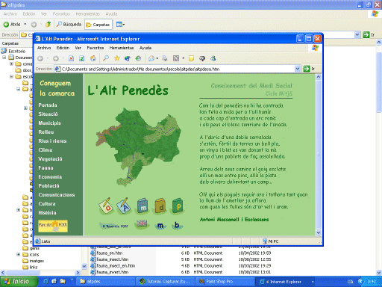Click the Stop icon in Internet Explorer toolbar
Viewport: 382px width, 287px height.
click(71, 58)
